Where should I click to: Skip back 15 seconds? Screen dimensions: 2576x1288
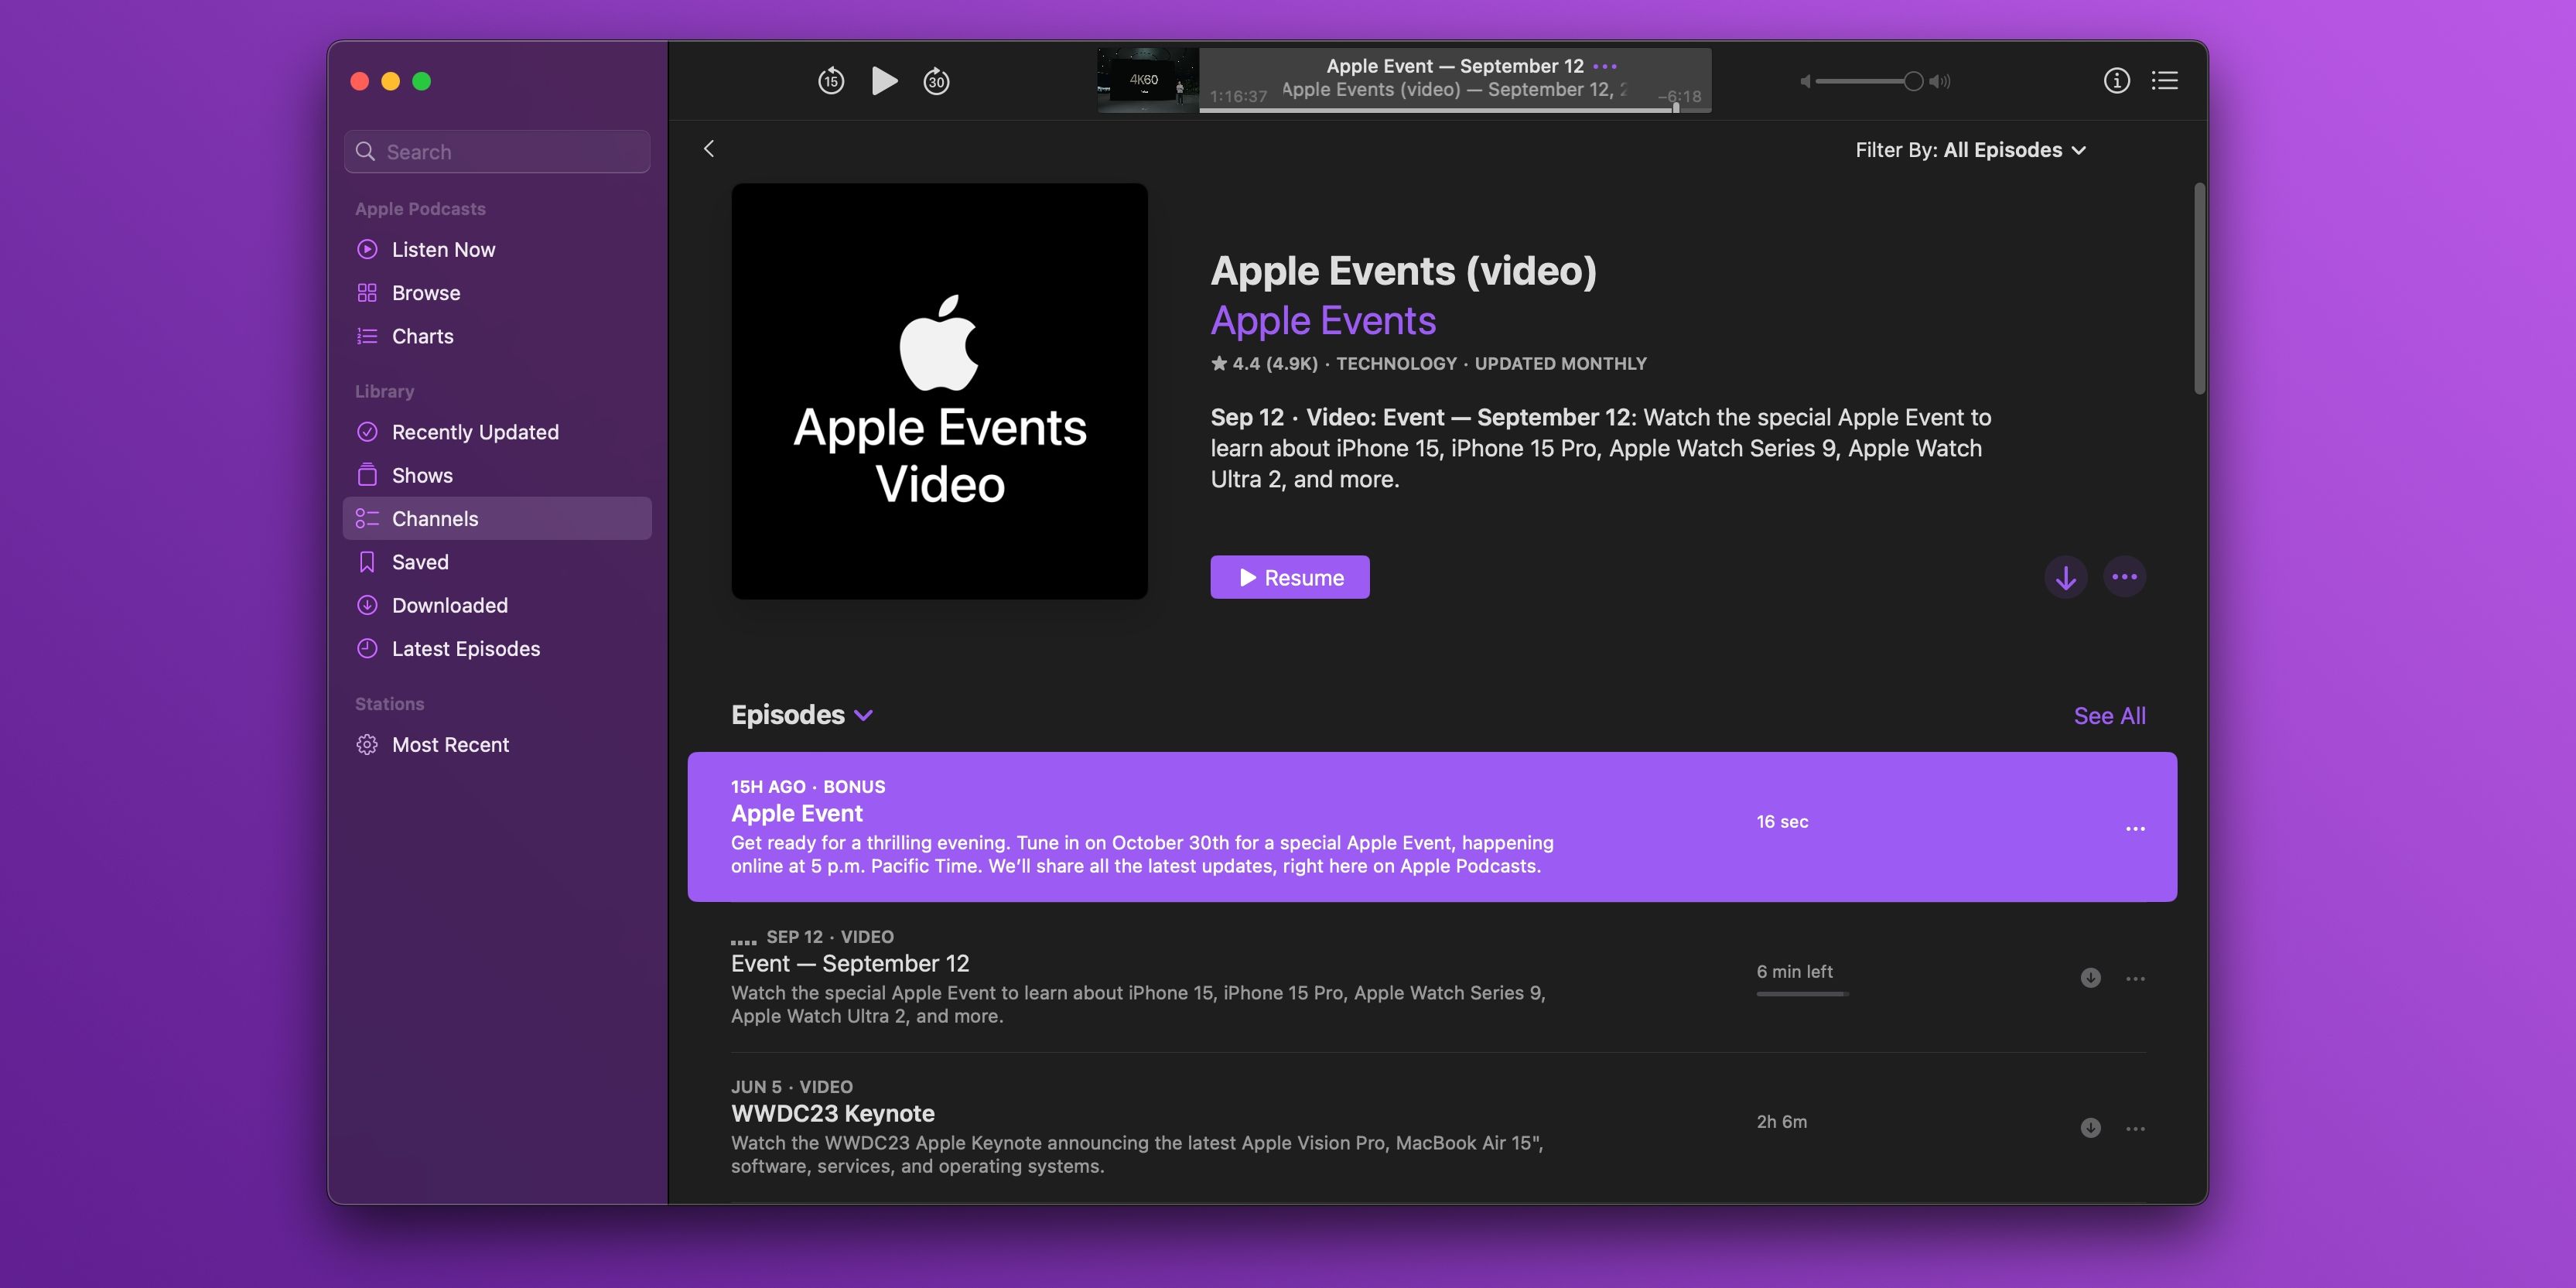831,81
